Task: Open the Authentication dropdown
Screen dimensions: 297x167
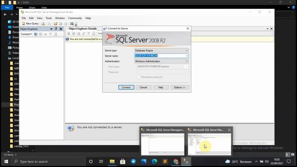Action: pos(161,61)
